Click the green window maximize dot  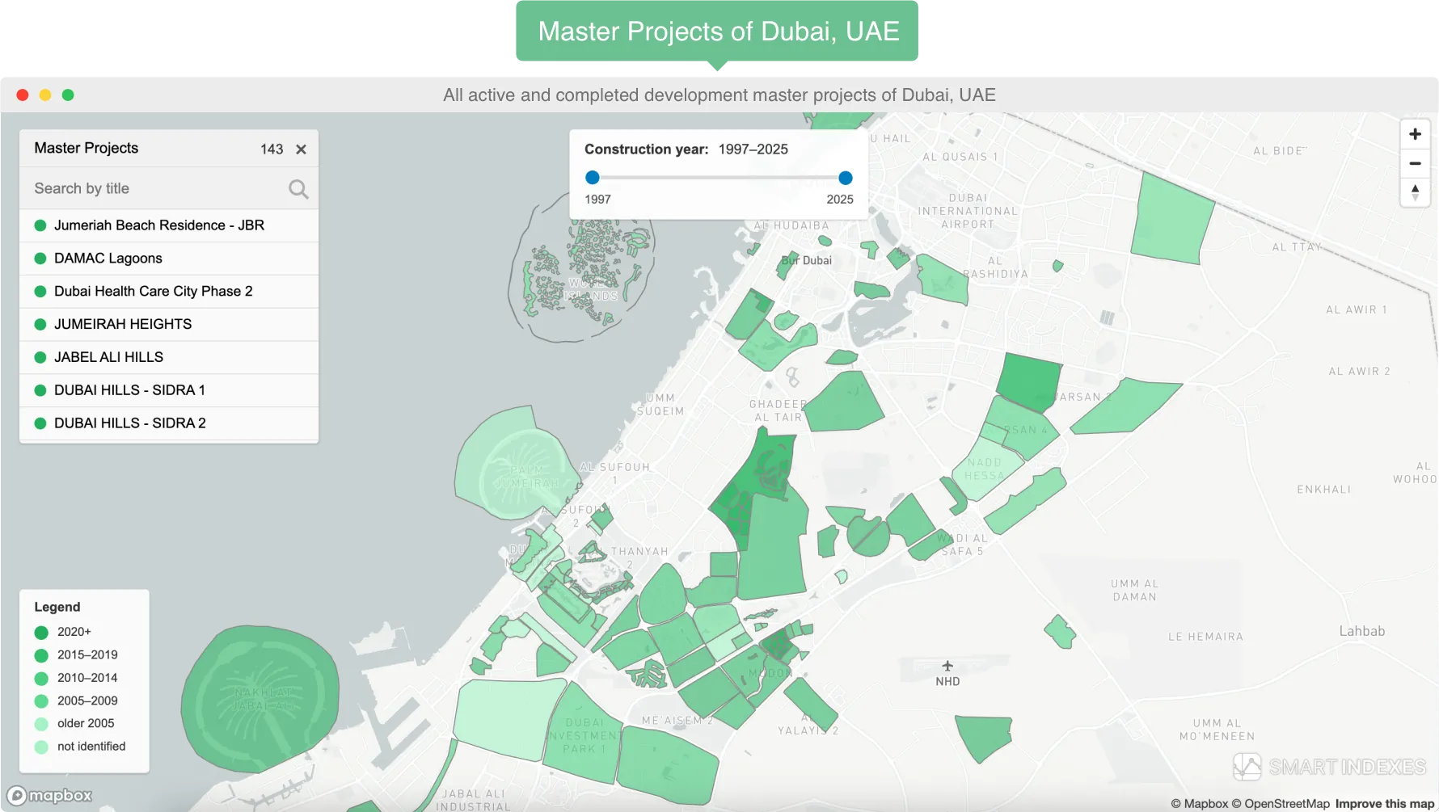(x=68, y=95)
